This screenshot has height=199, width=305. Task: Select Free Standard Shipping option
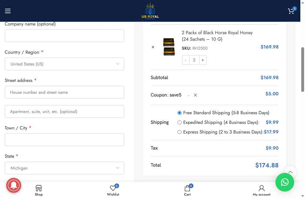click(179, 113)
